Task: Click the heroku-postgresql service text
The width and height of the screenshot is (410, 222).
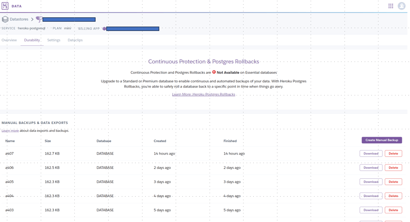Action: (32, 28)
